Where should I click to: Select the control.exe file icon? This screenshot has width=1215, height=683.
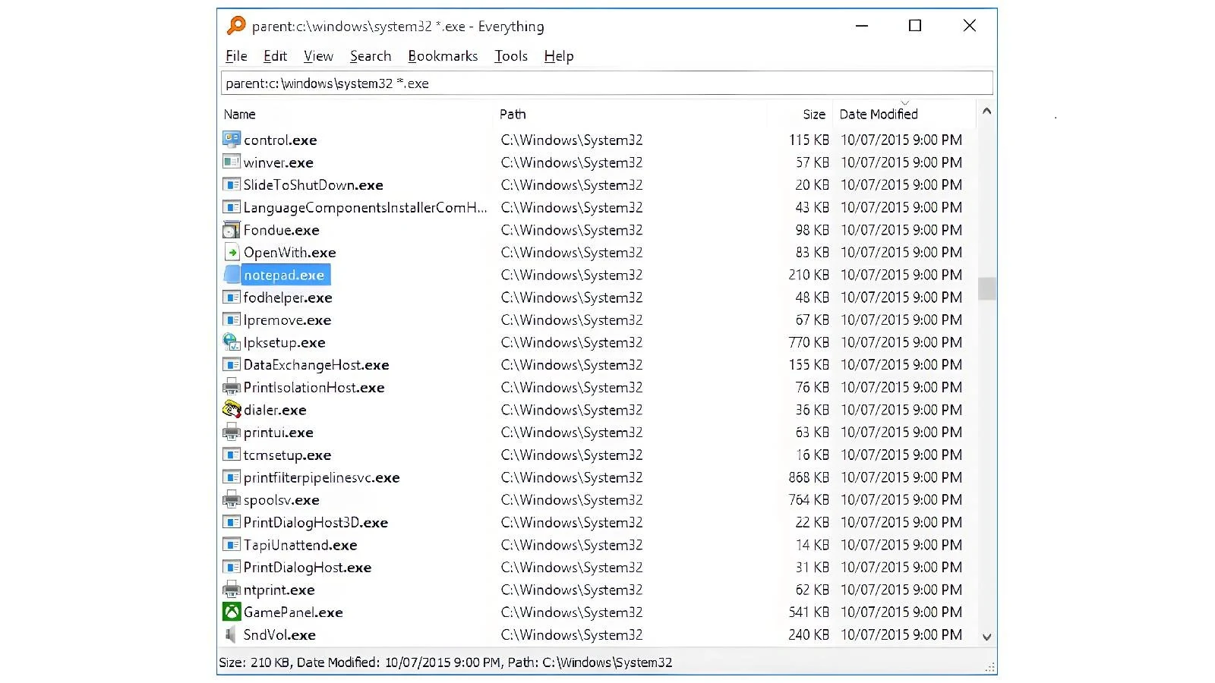coord(232,140)
